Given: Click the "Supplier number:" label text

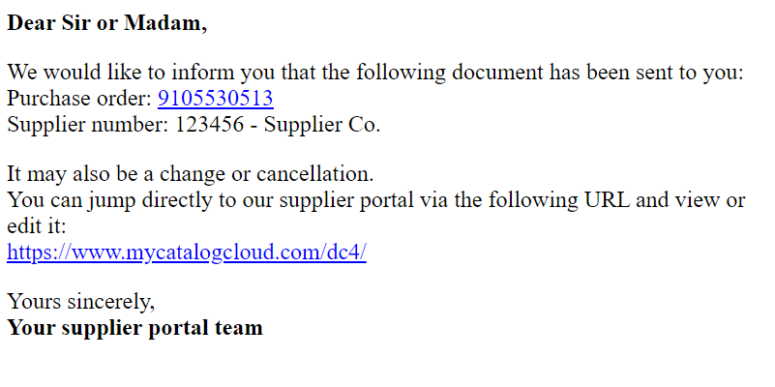Looking at the screenshot, I should pos(88,125).
